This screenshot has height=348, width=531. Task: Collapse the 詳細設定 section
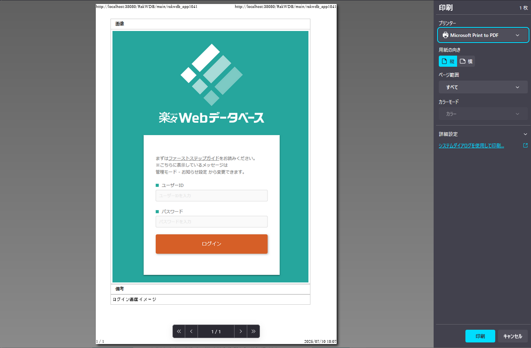tap(525, 134)
